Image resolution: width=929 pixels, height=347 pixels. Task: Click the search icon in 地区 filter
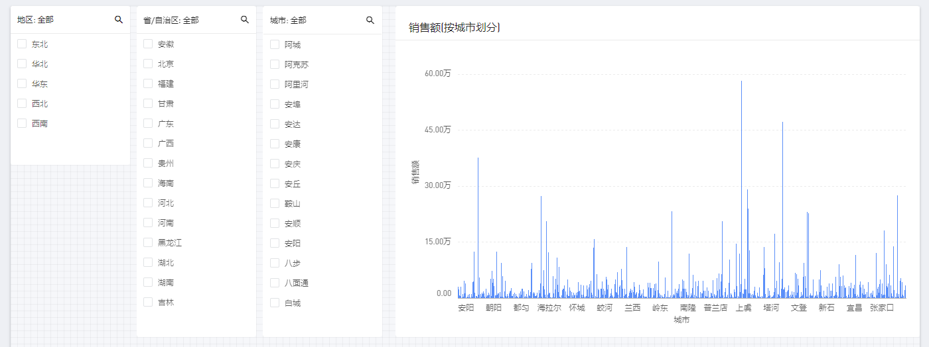tap(119, 20)
